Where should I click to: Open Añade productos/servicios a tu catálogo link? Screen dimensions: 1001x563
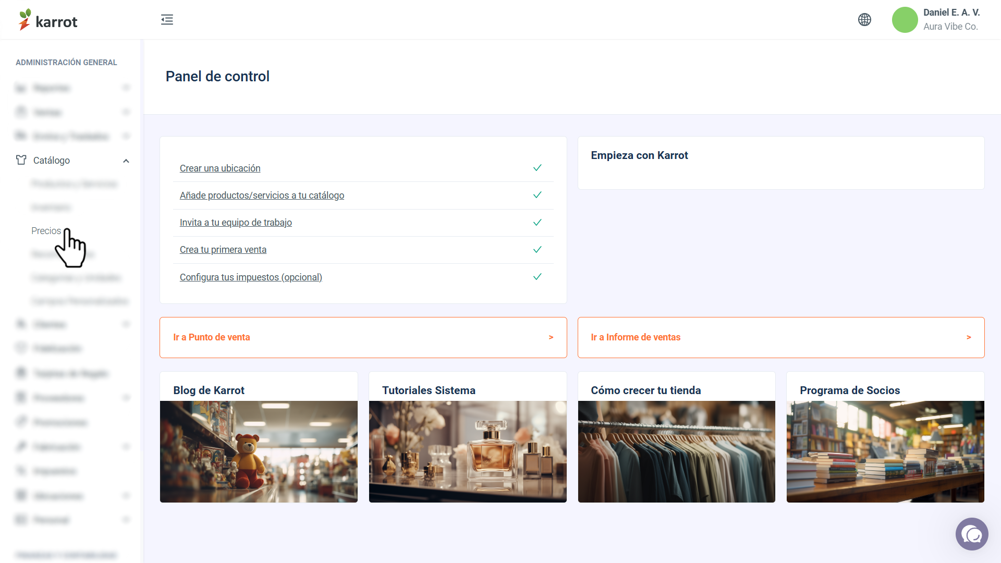[262, 195]
